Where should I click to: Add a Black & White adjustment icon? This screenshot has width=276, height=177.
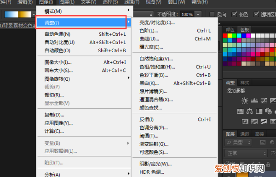click(x=259, y=111)
